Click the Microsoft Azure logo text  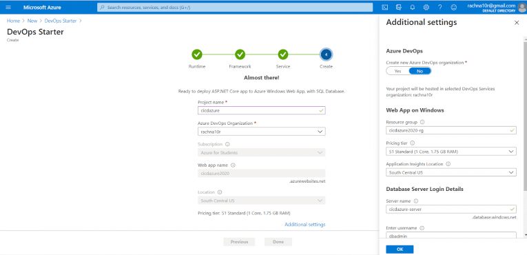coord(42,7)
